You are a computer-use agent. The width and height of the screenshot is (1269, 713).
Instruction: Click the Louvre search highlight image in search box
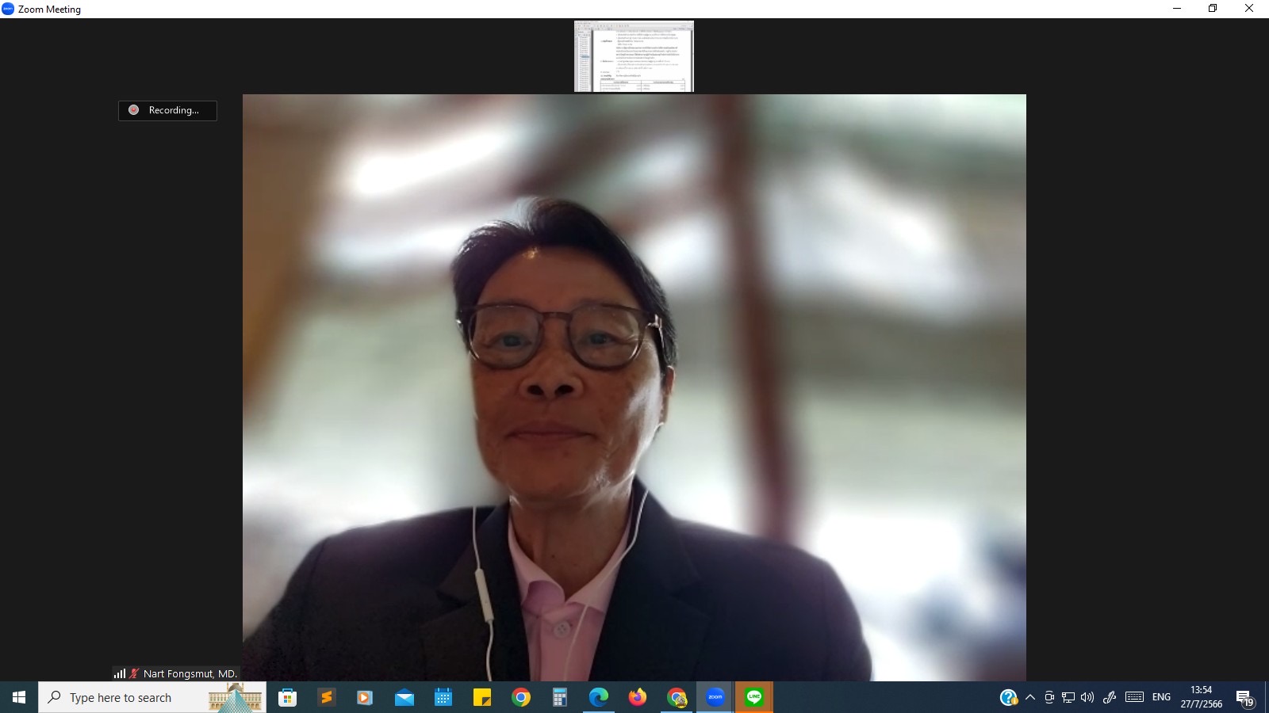(x=236, y=698)
